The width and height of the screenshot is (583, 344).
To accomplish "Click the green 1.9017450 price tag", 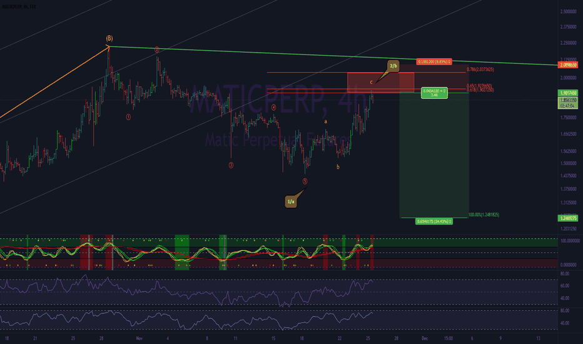I will pyautogui.click(x=568, y=93).
